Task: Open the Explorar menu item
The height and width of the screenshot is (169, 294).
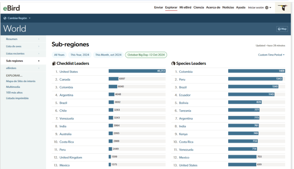Action: point(171,8)
